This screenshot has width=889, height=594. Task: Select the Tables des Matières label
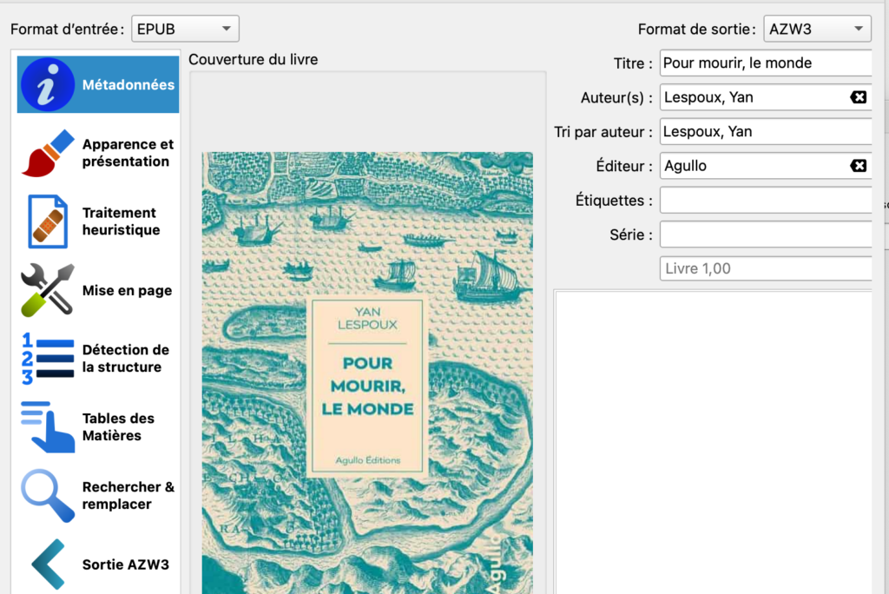click(x=118, y=427)
